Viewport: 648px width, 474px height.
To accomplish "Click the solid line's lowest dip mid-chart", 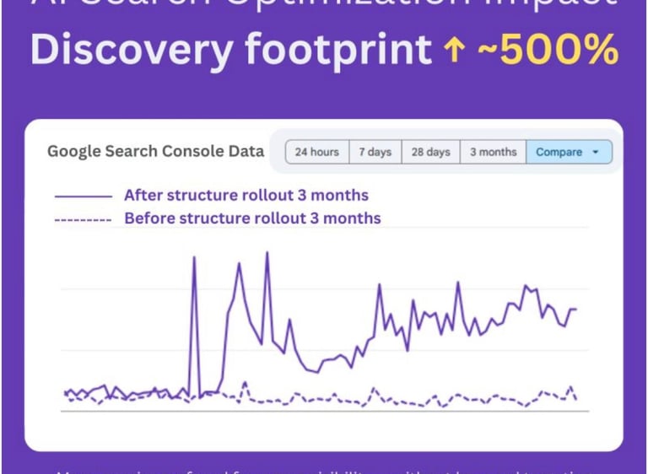I will tap(317, 372).
